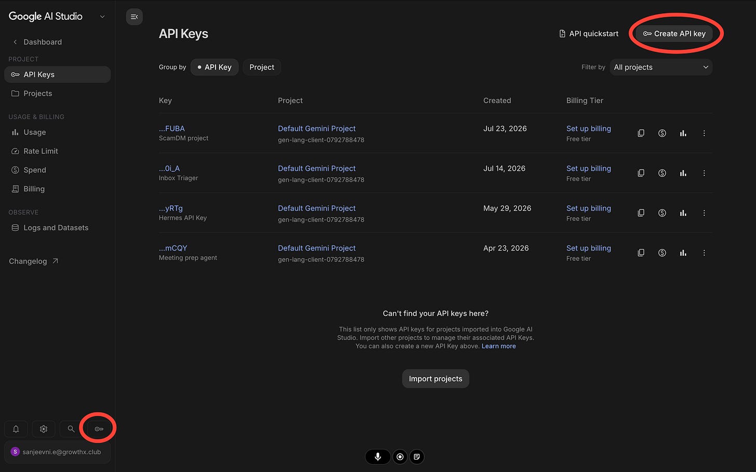Open spend icon for ...FUBA key
This screenshot has height=472, width=756.
coord(662,133)
